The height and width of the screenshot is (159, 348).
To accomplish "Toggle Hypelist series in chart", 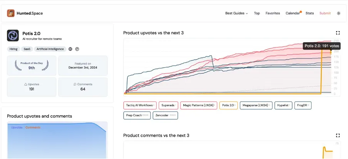I will (x=283, y=105).
